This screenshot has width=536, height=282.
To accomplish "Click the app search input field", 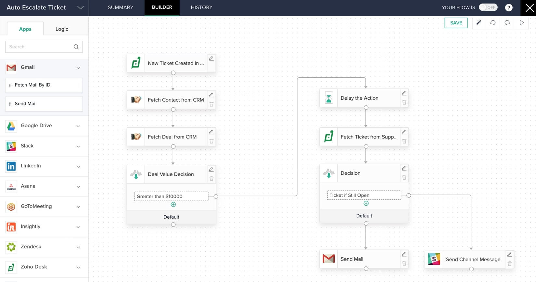I will [39, 47].
